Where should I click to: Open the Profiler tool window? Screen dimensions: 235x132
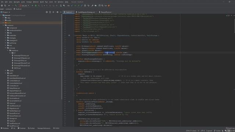tap(31, 128)
